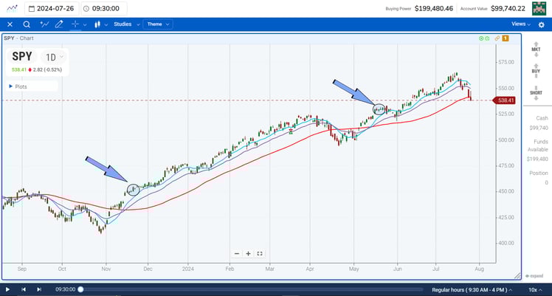Click the add study line icon

pyautogui.click(x=44, y=24)
